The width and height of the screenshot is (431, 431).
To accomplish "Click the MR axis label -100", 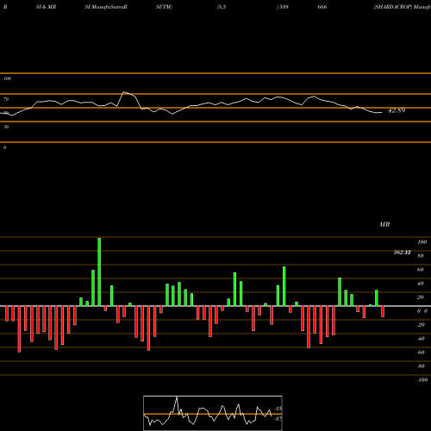I will [x=422, y=380].
